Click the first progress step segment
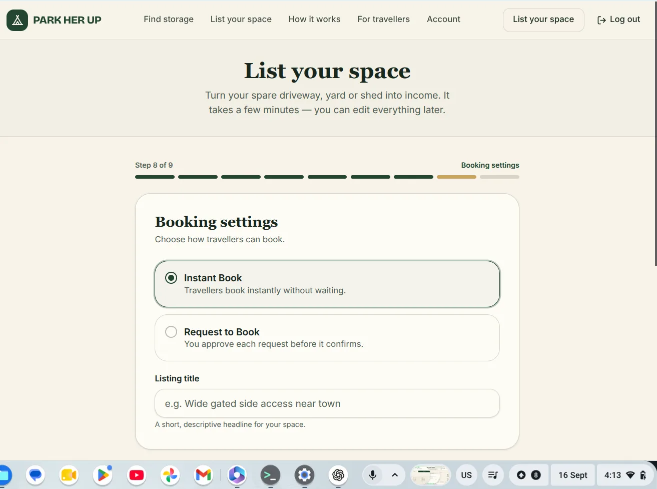This screenshot has width=657, height=489. [155, 177]
